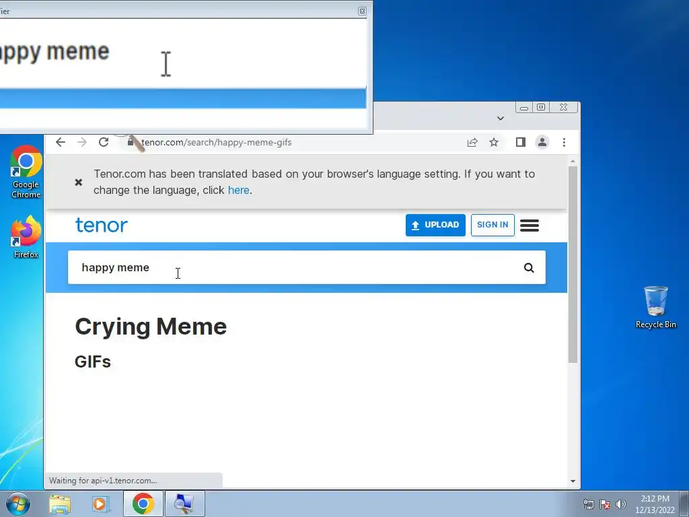Image resolution: width=689 pixels, height=517 pixels.
Task: Submit search with magnifier icon
Action: click(529, 268)
